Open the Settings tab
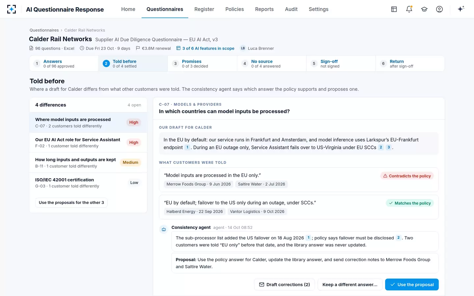The image size is (474, 296). (318, 9)
